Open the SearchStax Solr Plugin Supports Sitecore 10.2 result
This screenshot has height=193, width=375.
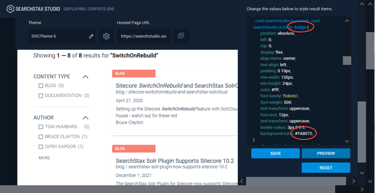coord(175,161)
